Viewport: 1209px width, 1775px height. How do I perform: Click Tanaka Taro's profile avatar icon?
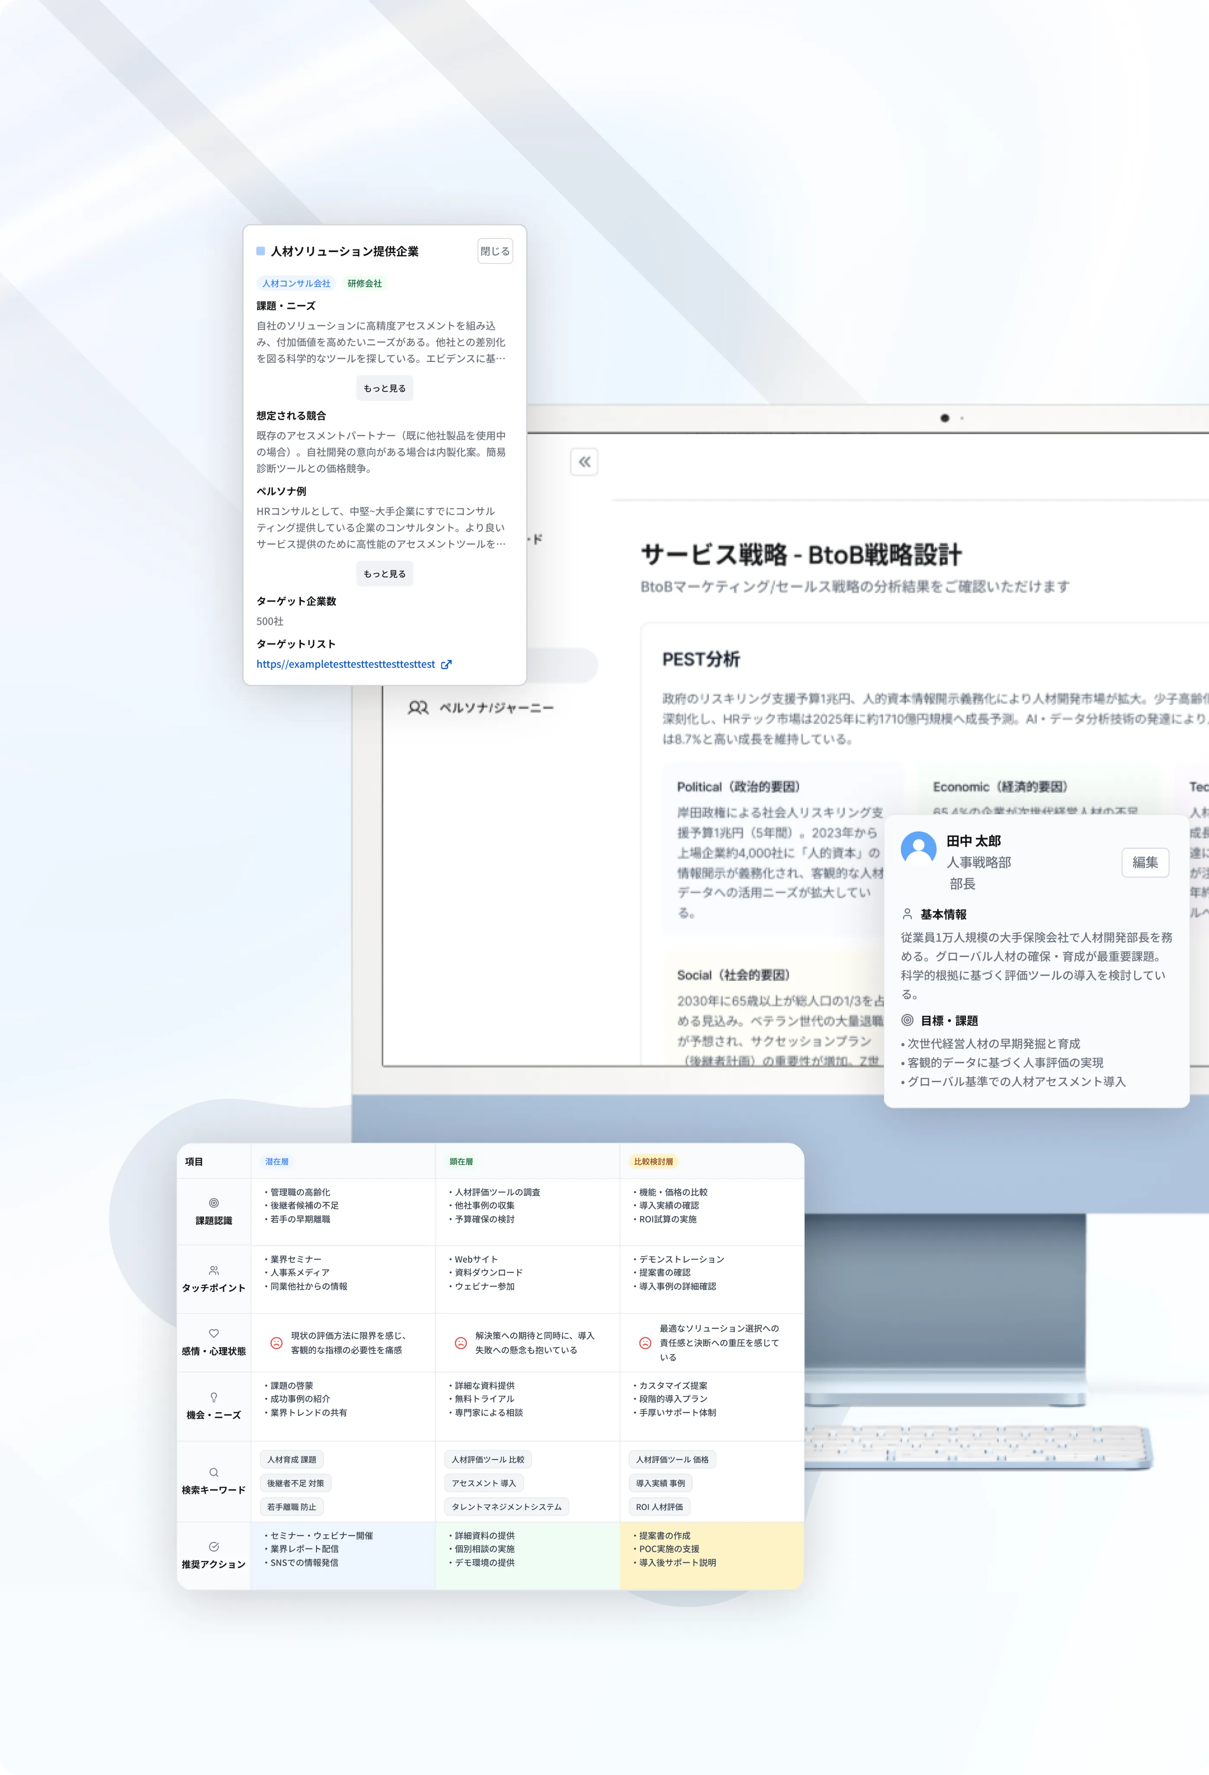[x=918, y=849]
